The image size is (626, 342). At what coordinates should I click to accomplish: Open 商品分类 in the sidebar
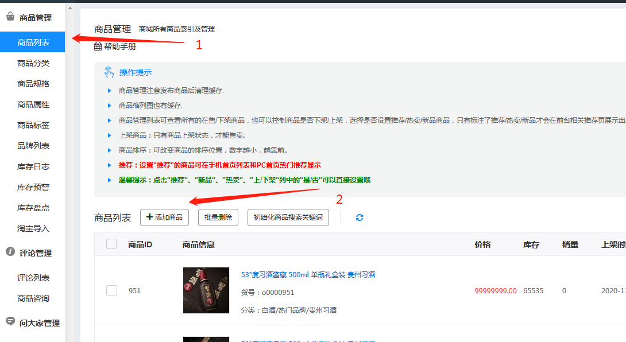[33, 63]
